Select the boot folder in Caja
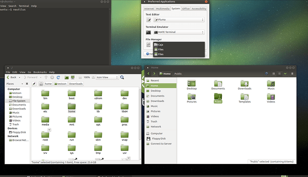Screen dimensions: 308x177 [72, 95]
